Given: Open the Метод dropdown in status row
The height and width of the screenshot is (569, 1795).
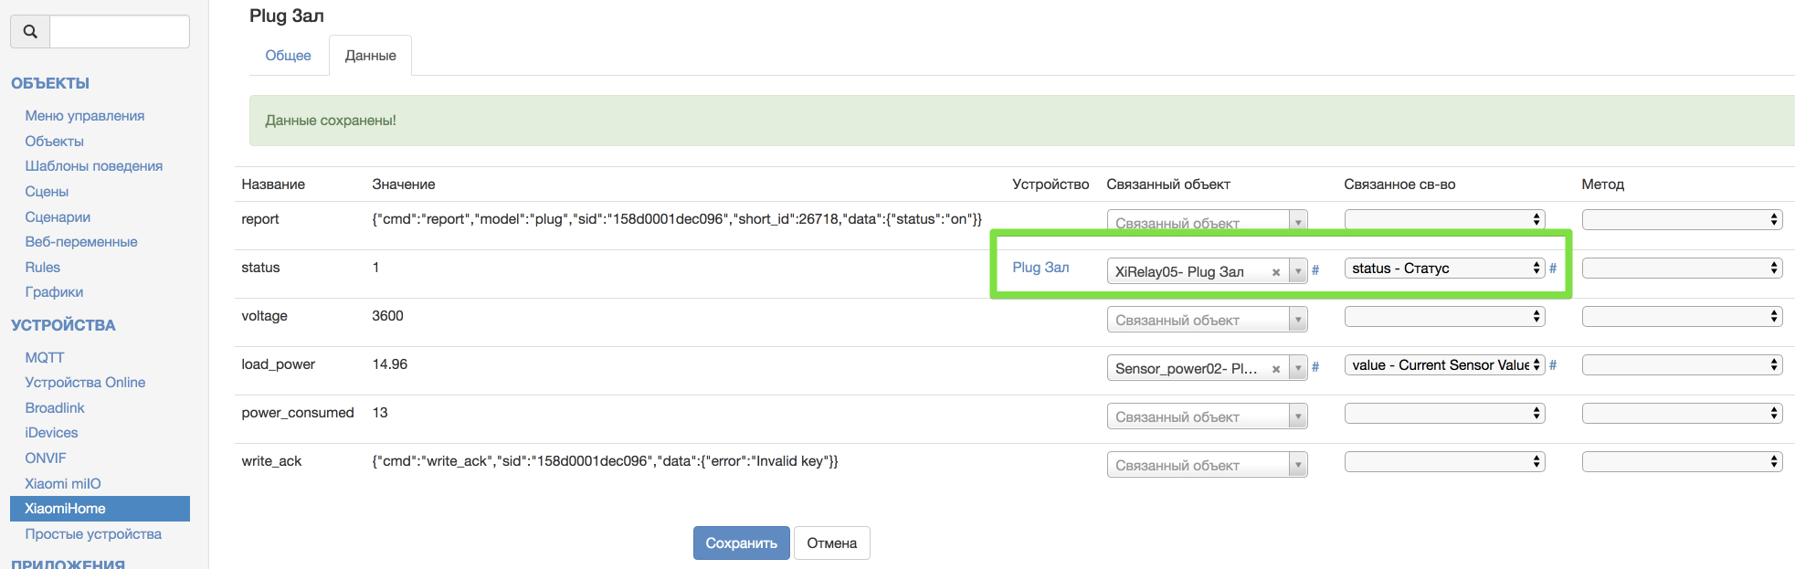Looking at the screenshot, I should (1682, 269).
